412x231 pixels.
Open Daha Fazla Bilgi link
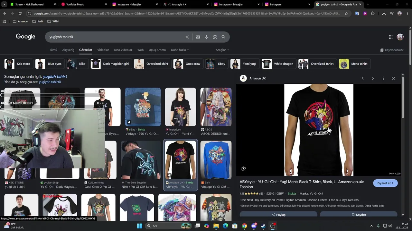[374, 206]
